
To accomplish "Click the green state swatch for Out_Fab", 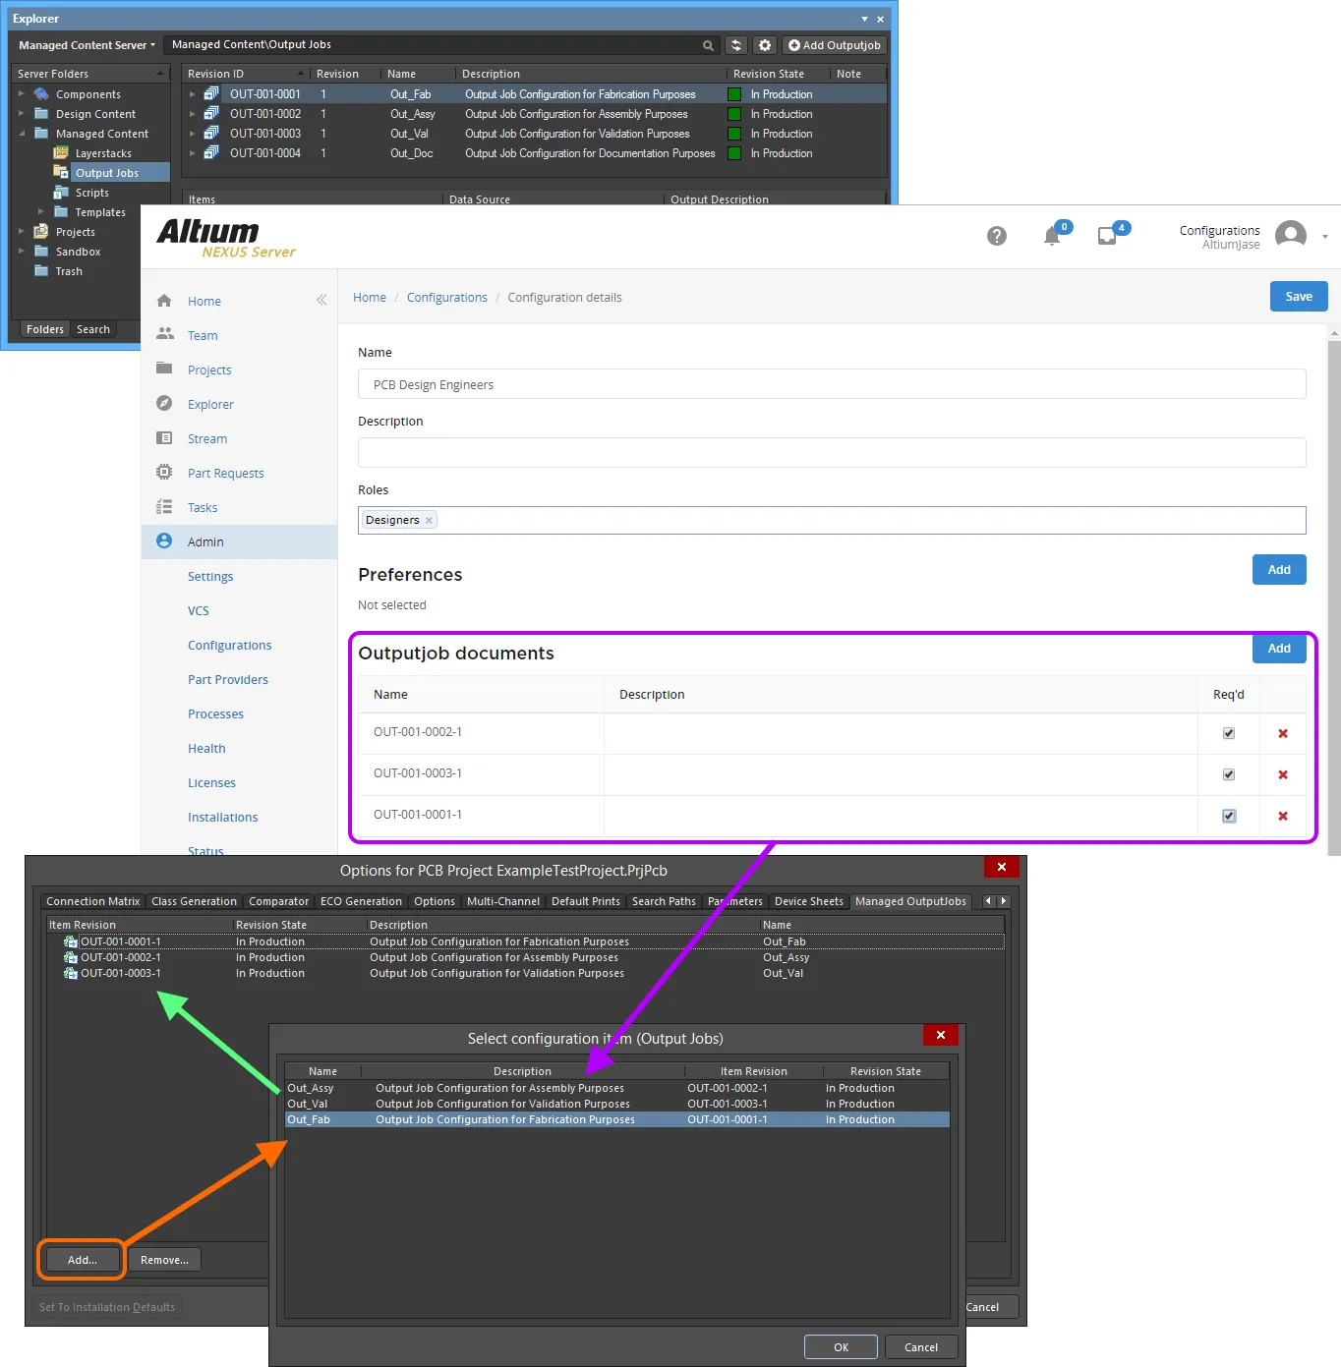I will (734, 94).
